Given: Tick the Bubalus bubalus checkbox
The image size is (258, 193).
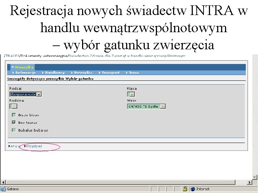Looking at the screenshot, I should (14, 130).
